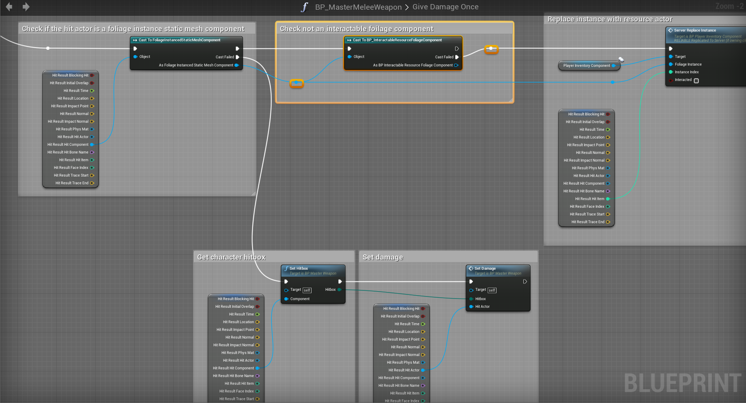
Task: Click the reroute node after the Interactable cast's Cast Failed
Action: (x=491, y=49)
